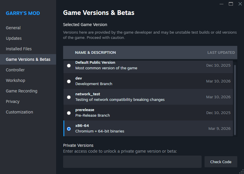Viewport: 244px width, 174px height.
Task: Select the dev branch radio button
Action: tap(69, 81)
